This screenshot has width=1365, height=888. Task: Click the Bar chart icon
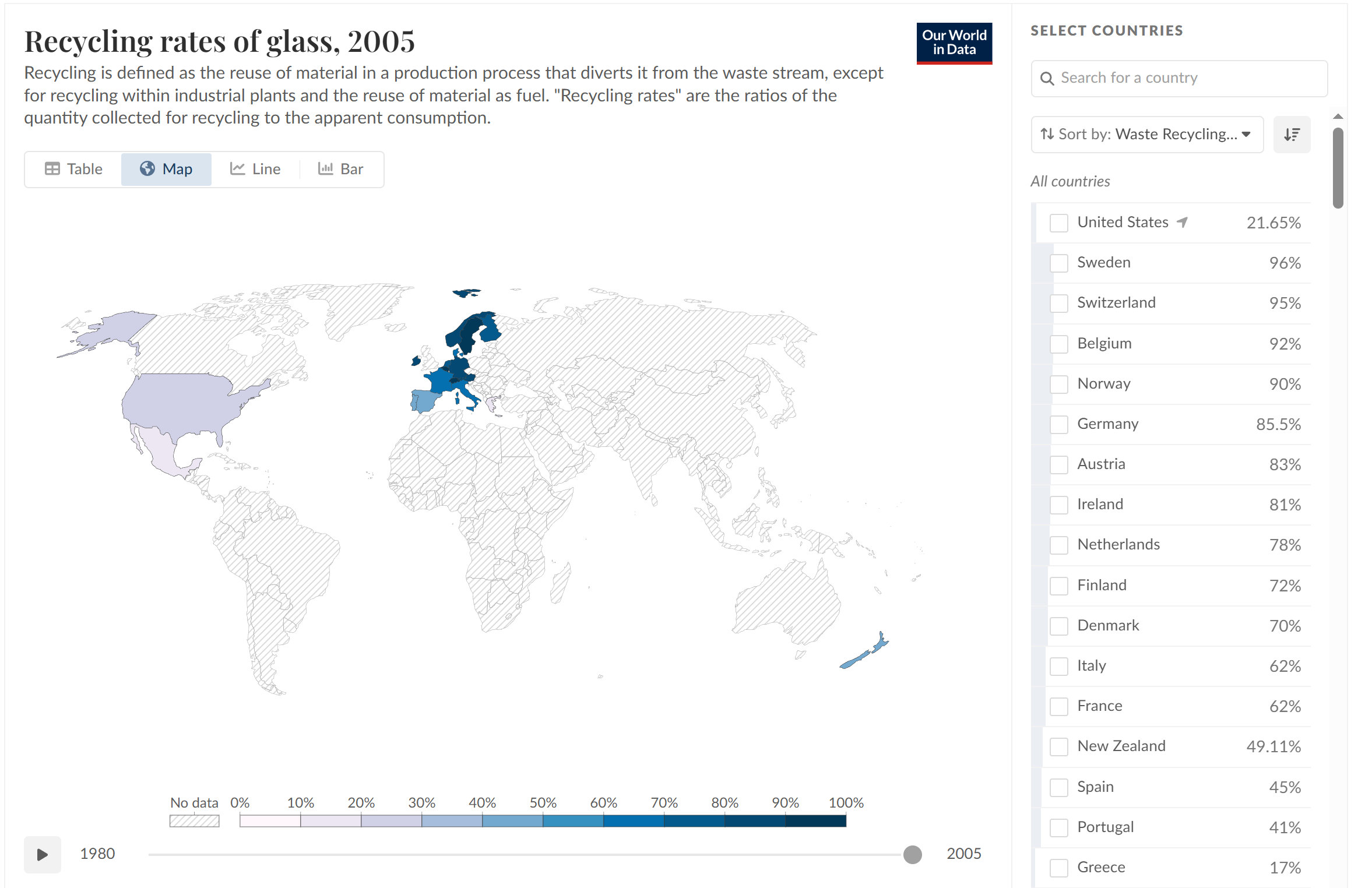pyautogui.click(x=325, y=169)
